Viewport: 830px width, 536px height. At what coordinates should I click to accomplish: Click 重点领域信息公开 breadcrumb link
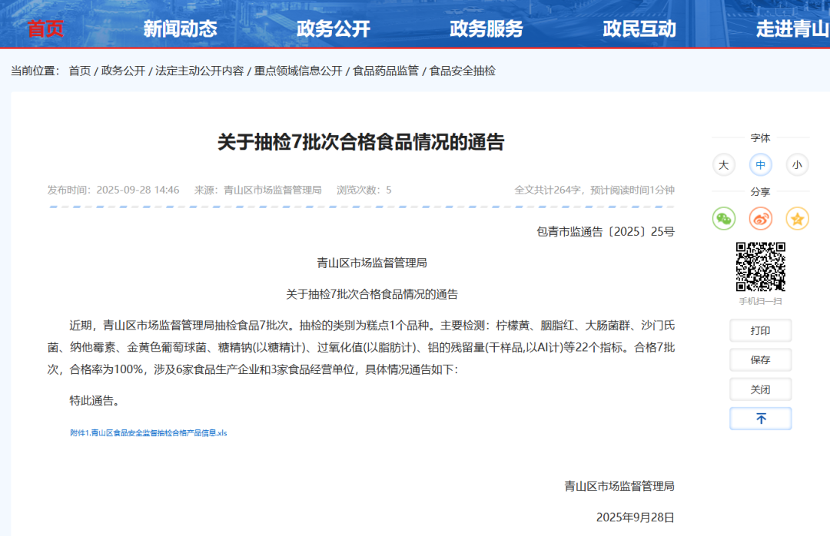(298, 71)
